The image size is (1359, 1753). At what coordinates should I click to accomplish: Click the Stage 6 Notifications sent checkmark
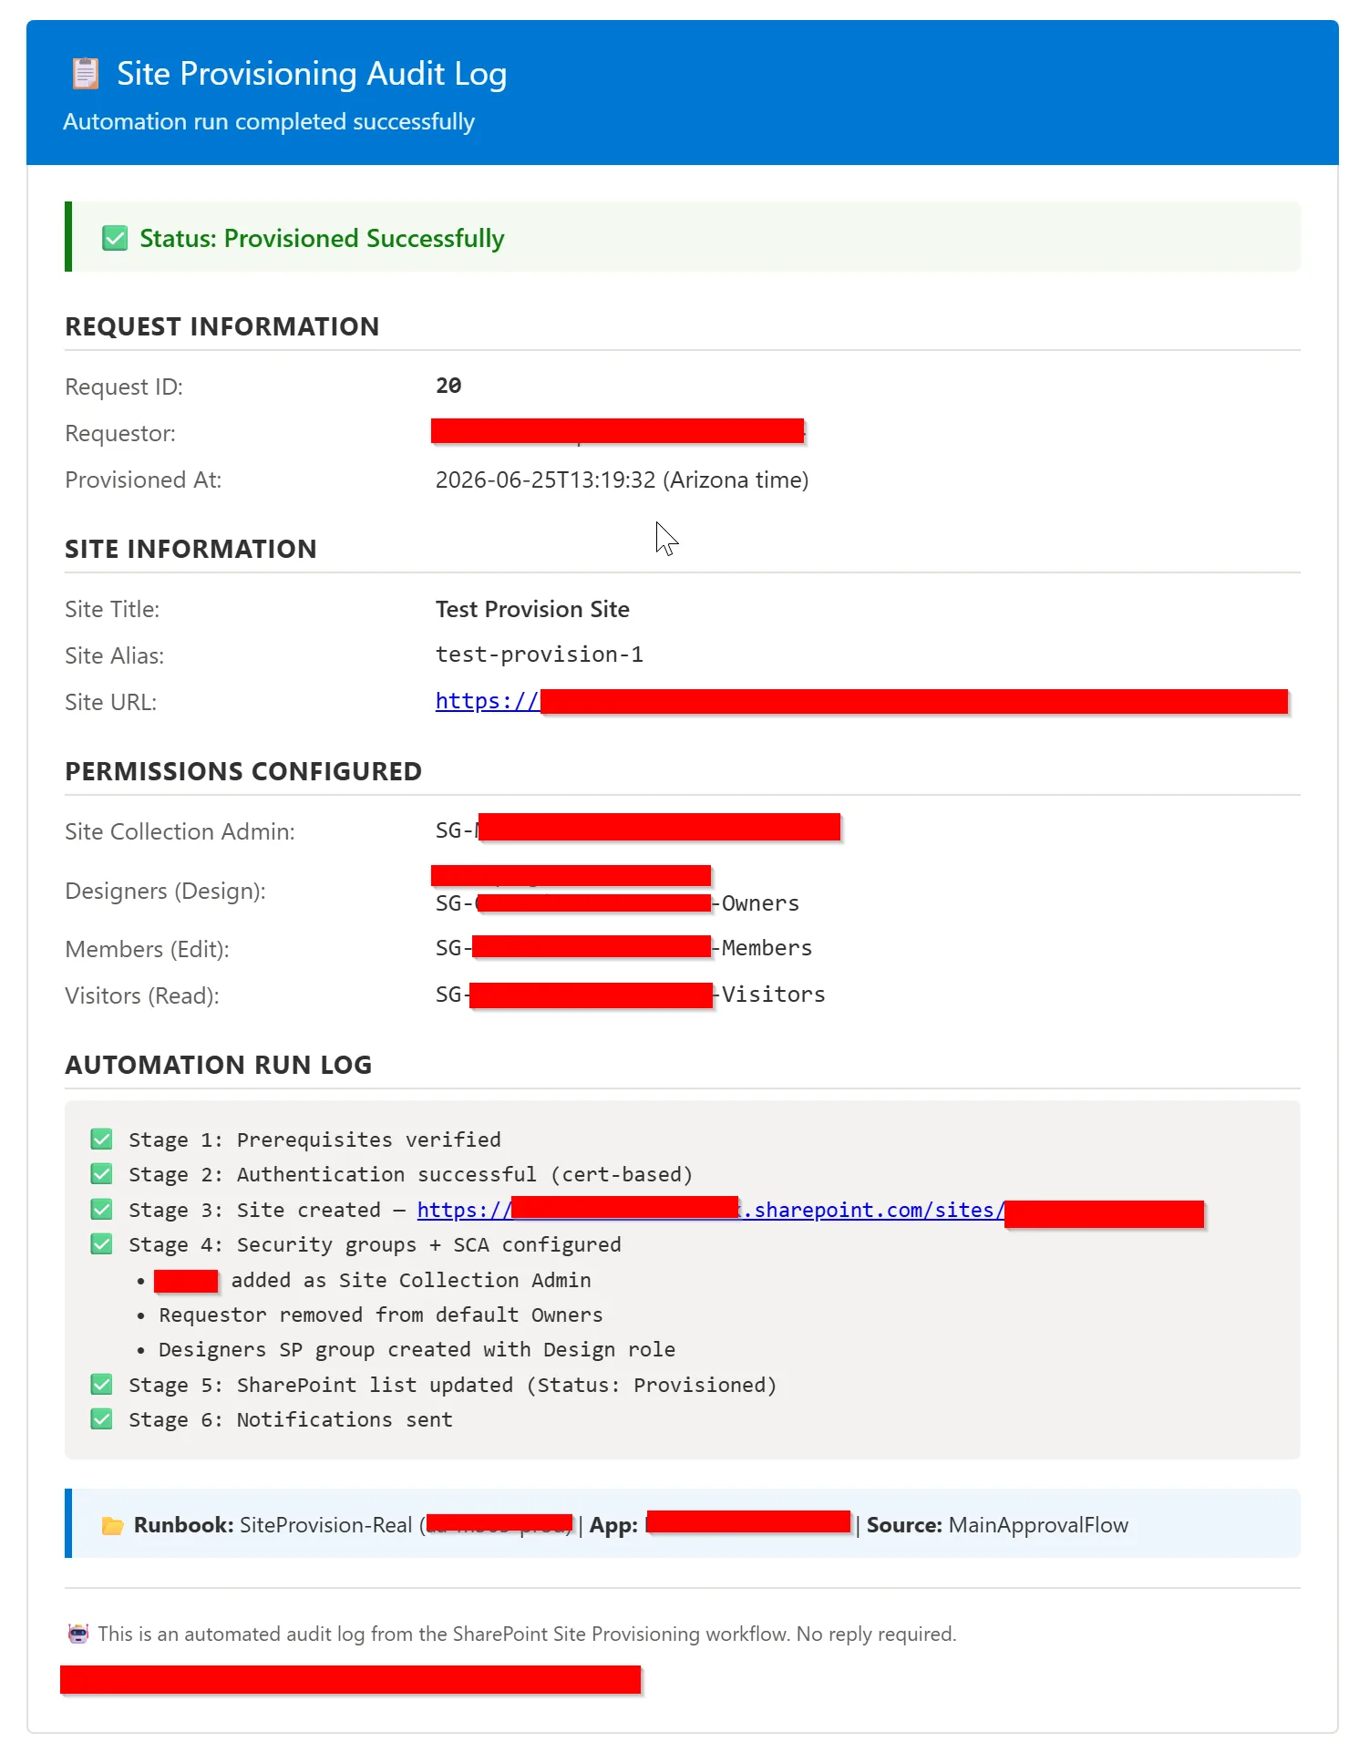pyautogui.click(x=102, y=1419)
